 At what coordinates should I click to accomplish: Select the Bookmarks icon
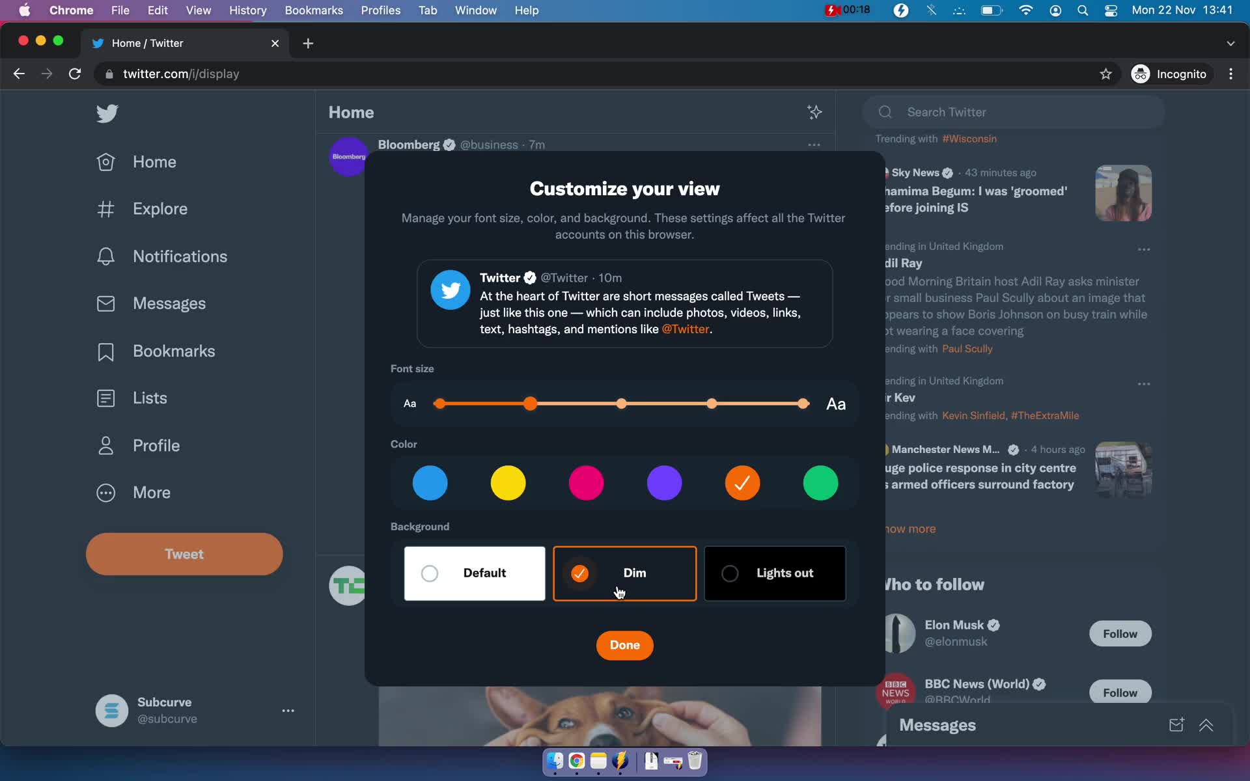click(106, 350)
